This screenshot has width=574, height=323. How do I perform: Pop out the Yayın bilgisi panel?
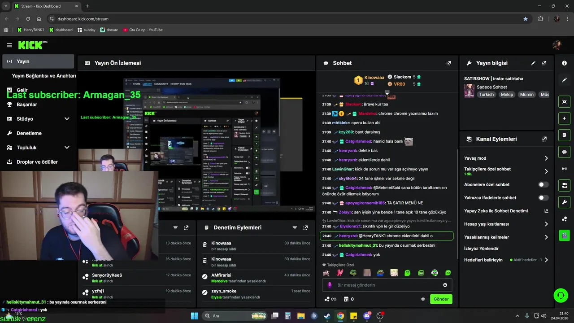tap(544, 63)
